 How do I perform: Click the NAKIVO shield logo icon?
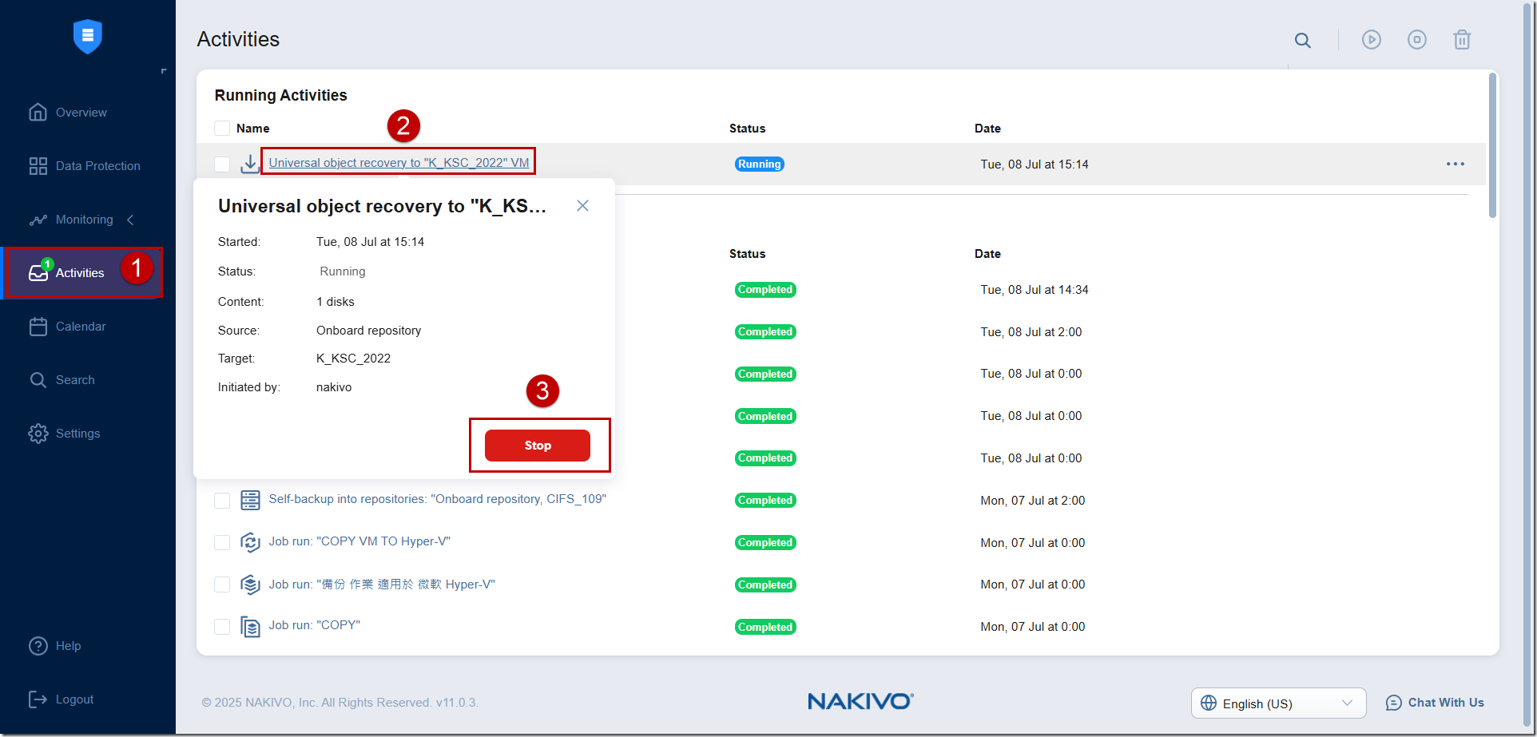[87, 37]
